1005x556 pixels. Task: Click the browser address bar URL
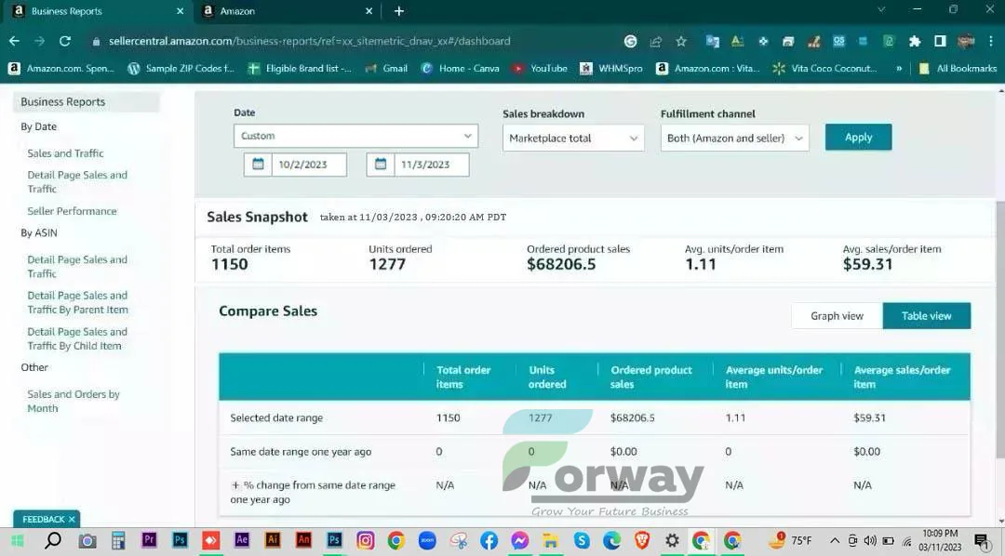[x=310, y=41]
